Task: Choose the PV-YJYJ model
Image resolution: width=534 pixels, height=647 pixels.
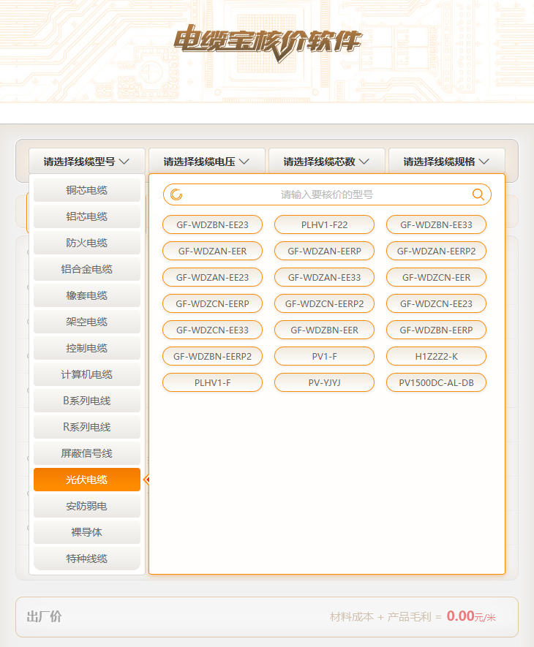Action: coord(324,383)
